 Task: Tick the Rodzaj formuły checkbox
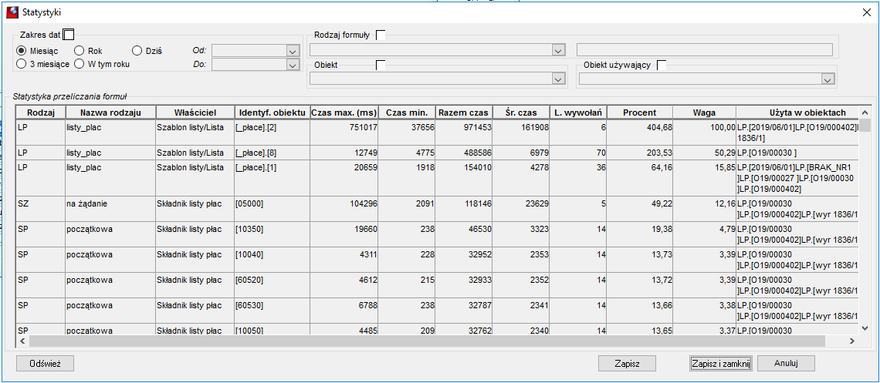pyautogui.click(x=381, y=35)
